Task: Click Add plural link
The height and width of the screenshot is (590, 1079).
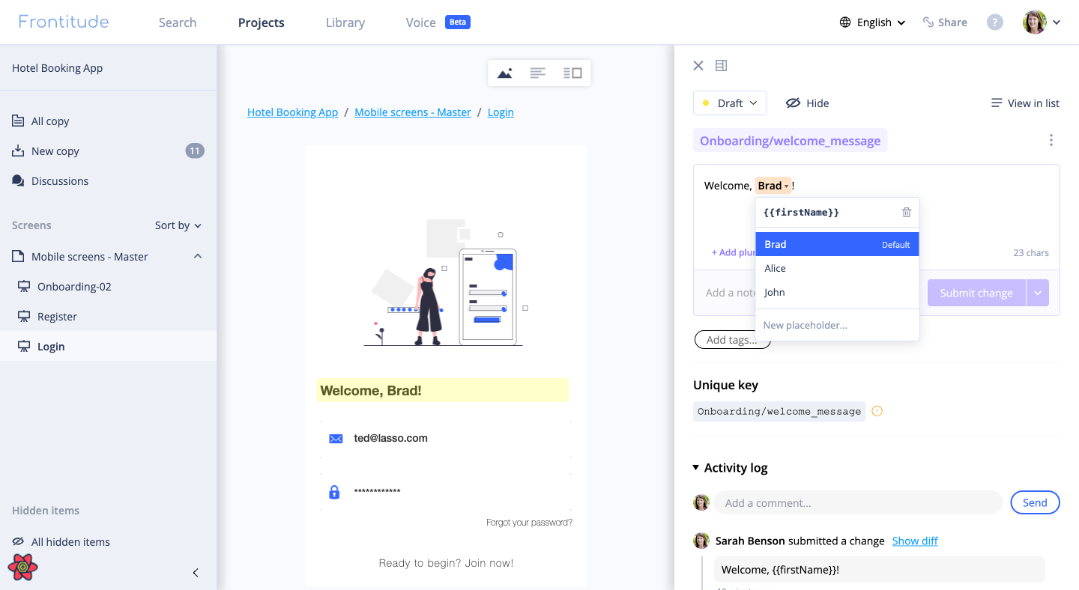Action: pos(734,252)
